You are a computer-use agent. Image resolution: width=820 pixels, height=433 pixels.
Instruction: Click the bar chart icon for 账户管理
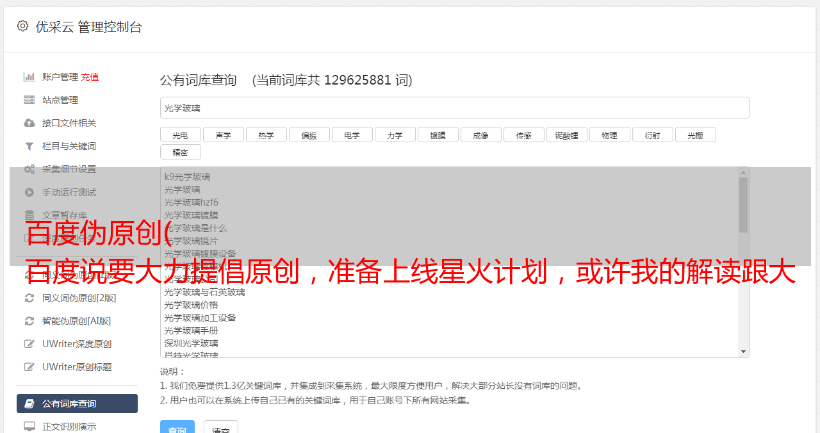click(29, 77)
